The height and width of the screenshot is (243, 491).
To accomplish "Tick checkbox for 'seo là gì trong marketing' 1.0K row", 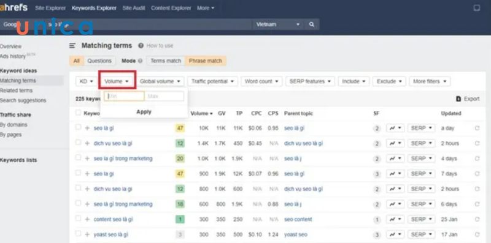I will (x=78, y=157).
